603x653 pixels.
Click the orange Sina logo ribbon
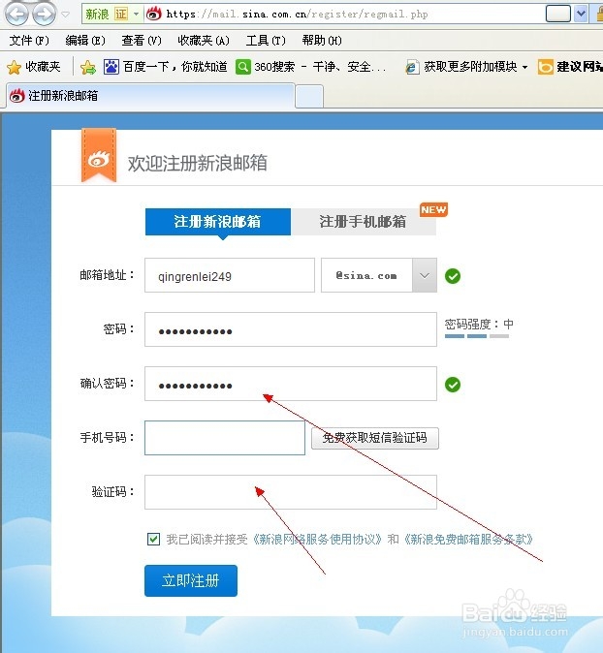click(99, 155)
